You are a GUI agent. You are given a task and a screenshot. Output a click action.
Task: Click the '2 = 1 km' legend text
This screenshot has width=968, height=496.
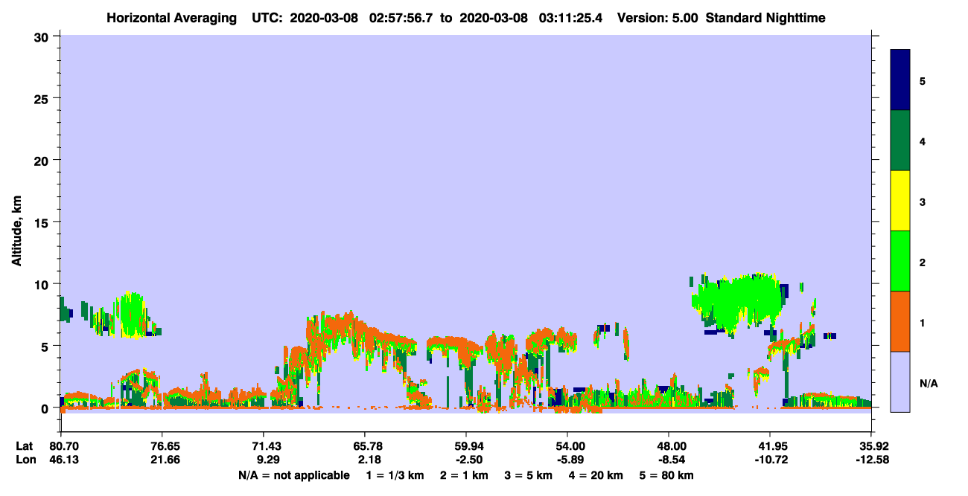(463, 475)
